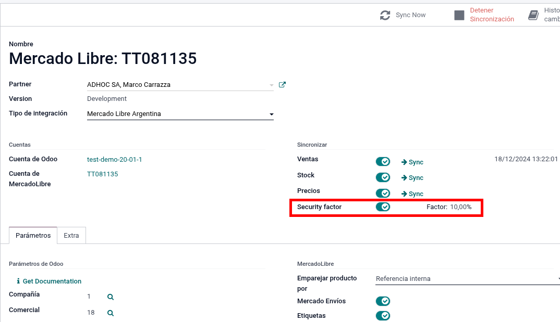The image size is (560, 322).
Task: Click the info icon beside Get Documentation
Action: click(18, 281)
